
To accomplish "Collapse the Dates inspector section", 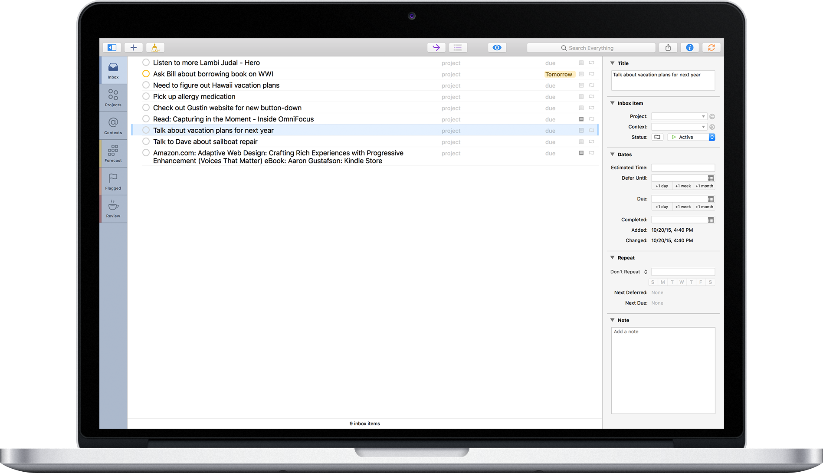I will tap(613, 154).
